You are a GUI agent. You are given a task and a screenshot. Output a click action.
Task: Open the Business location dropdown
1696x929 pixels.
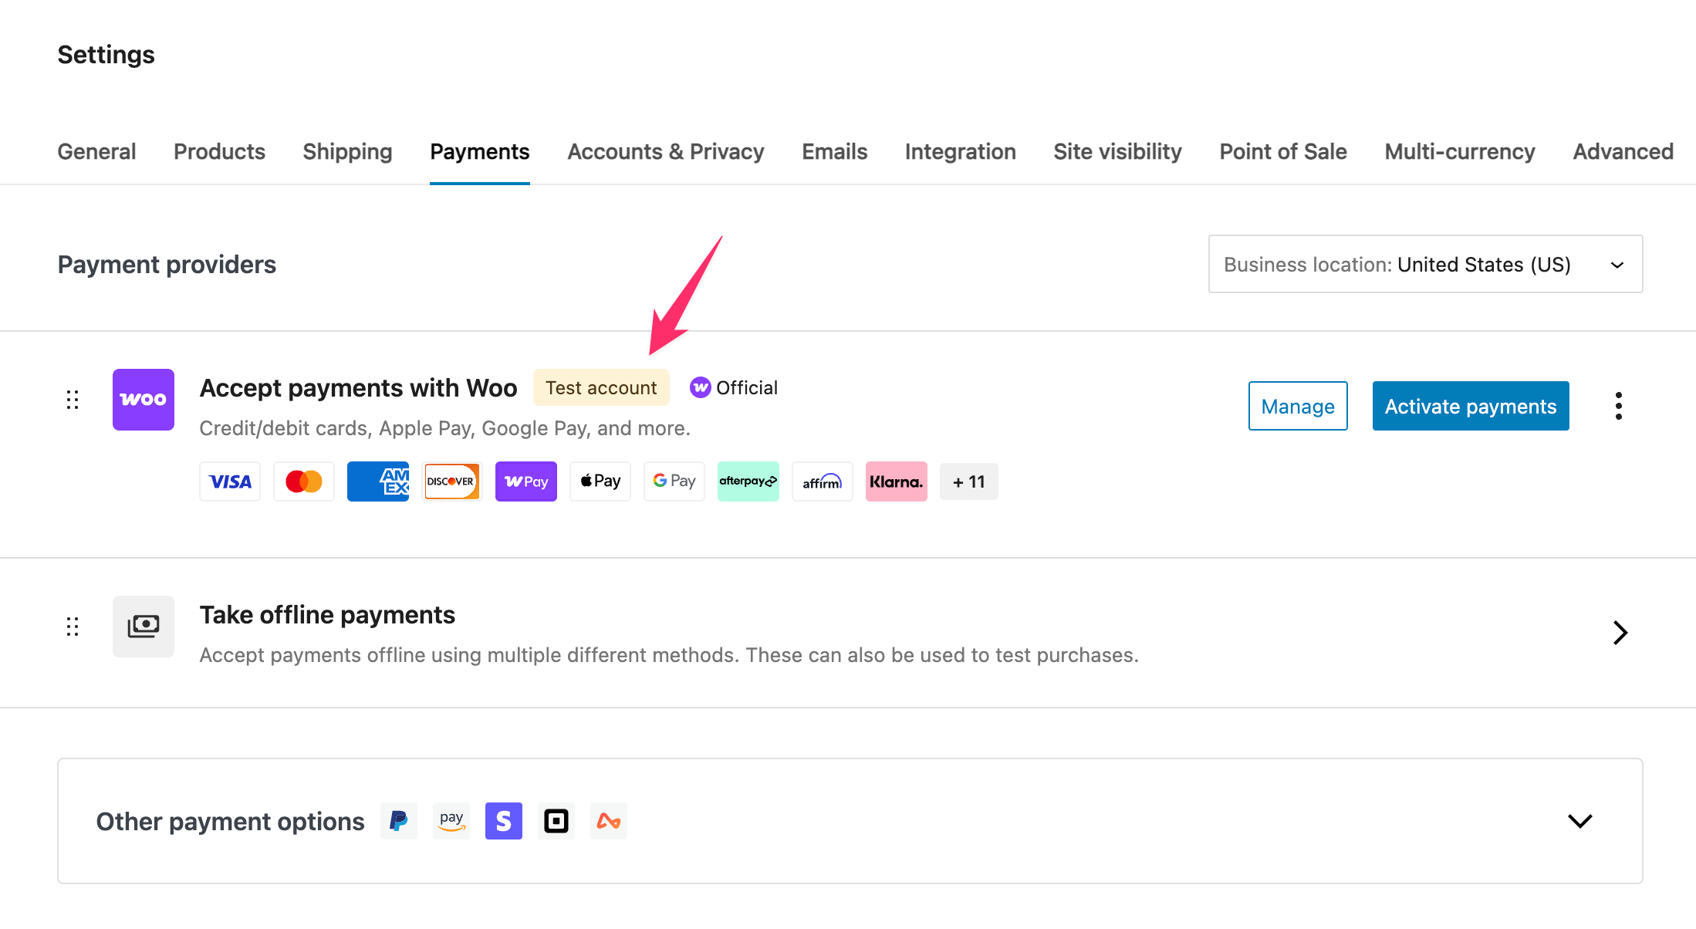click(1424, 264)
